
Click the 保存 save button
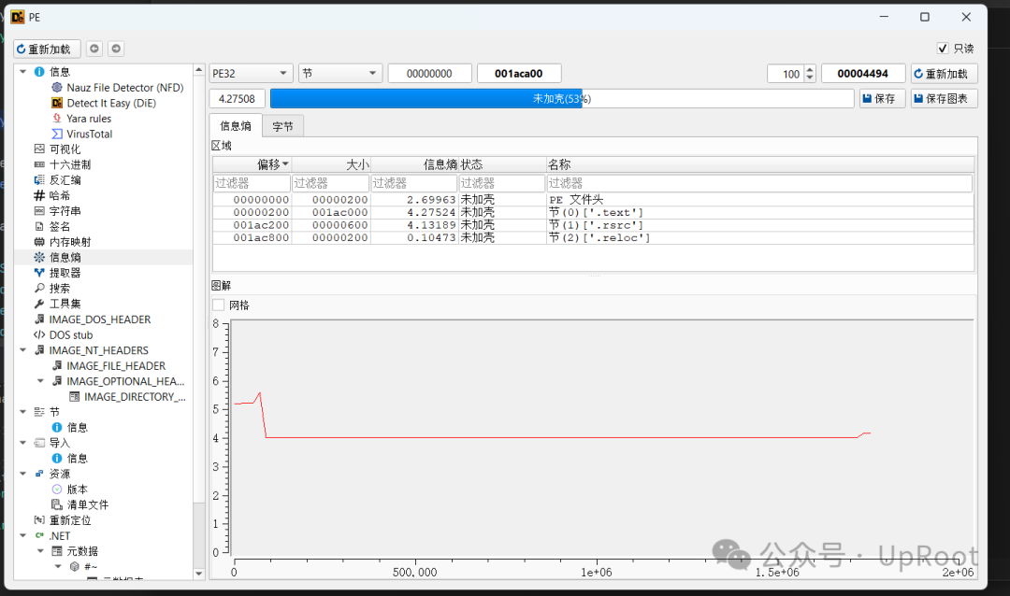pos(881,98)
